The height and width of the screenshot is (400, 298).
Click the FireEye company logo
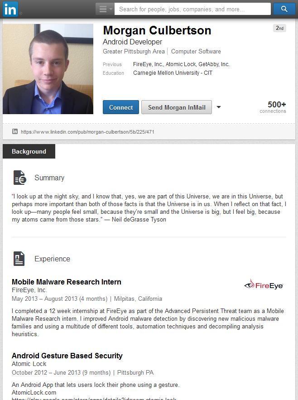click(264, 285)
